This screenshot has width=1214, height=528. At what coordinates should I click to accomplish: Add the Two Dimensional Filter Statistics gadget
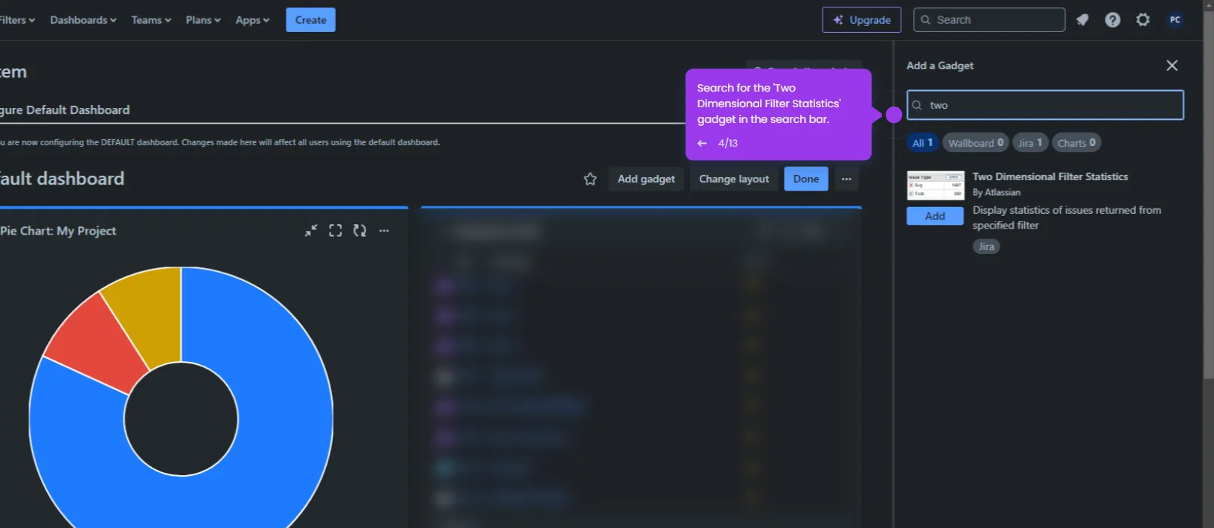point(935,216)
